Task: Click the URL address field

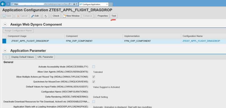Action: [x=41, y=4]
